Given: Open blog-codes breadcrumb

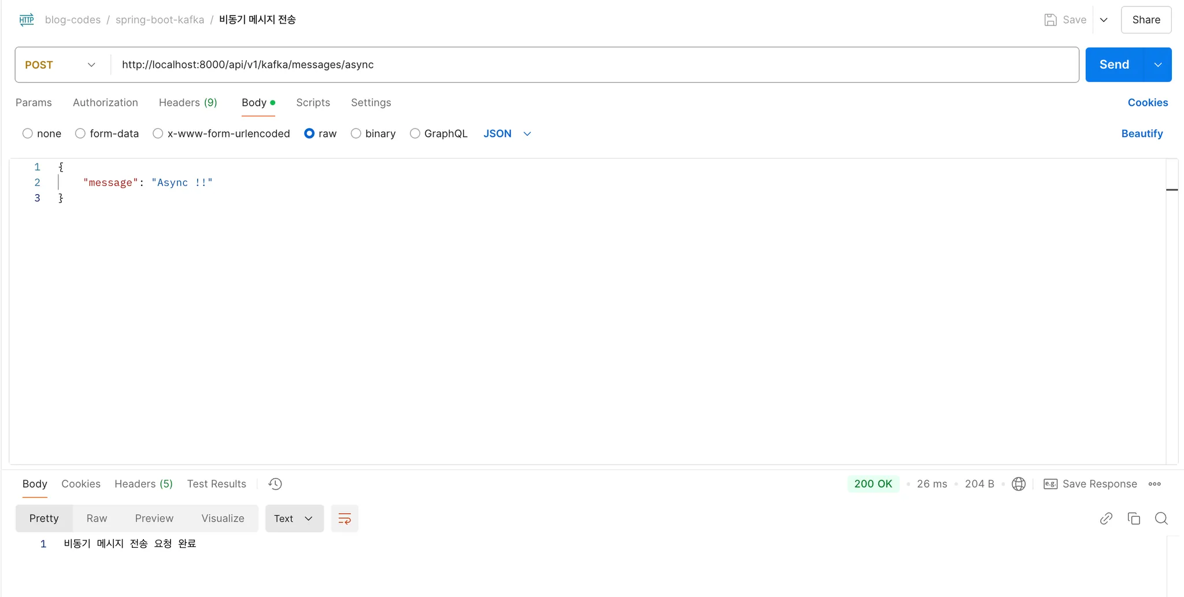Looking at the screenshot, I should pyautogui.click(x=73, y=20).
